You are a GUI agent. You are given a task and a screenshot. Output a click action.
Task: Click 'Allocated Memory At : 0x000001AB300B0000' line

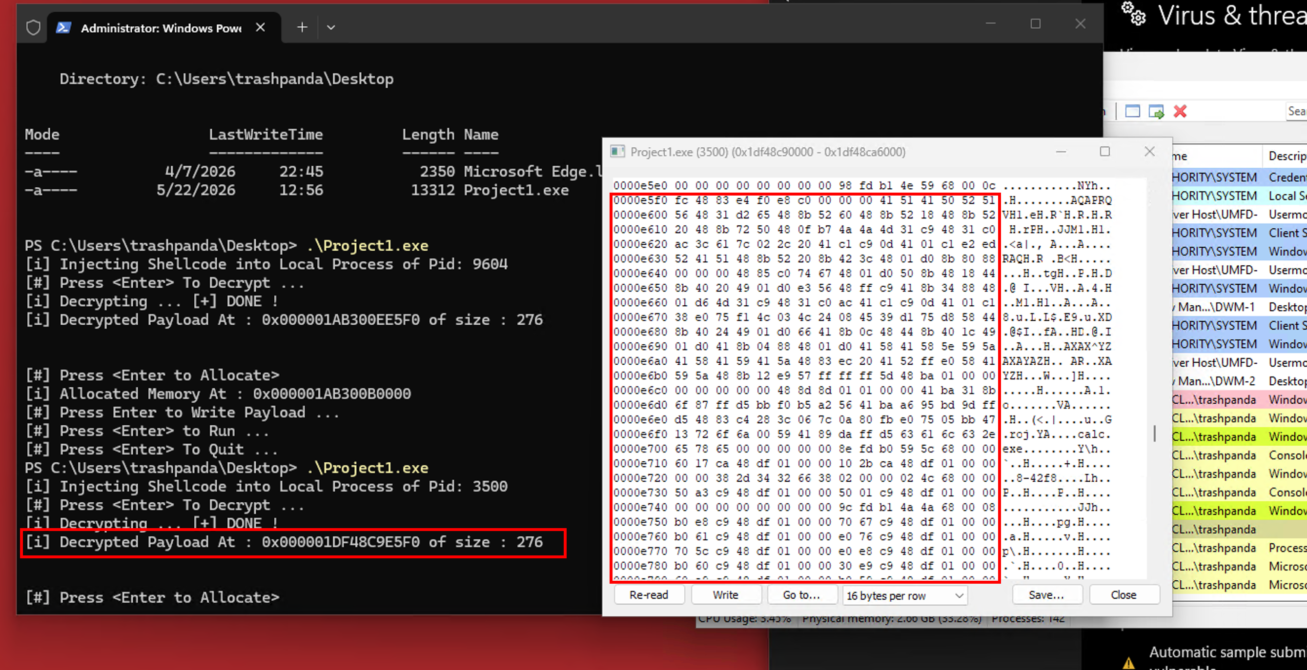pos(218,394)
